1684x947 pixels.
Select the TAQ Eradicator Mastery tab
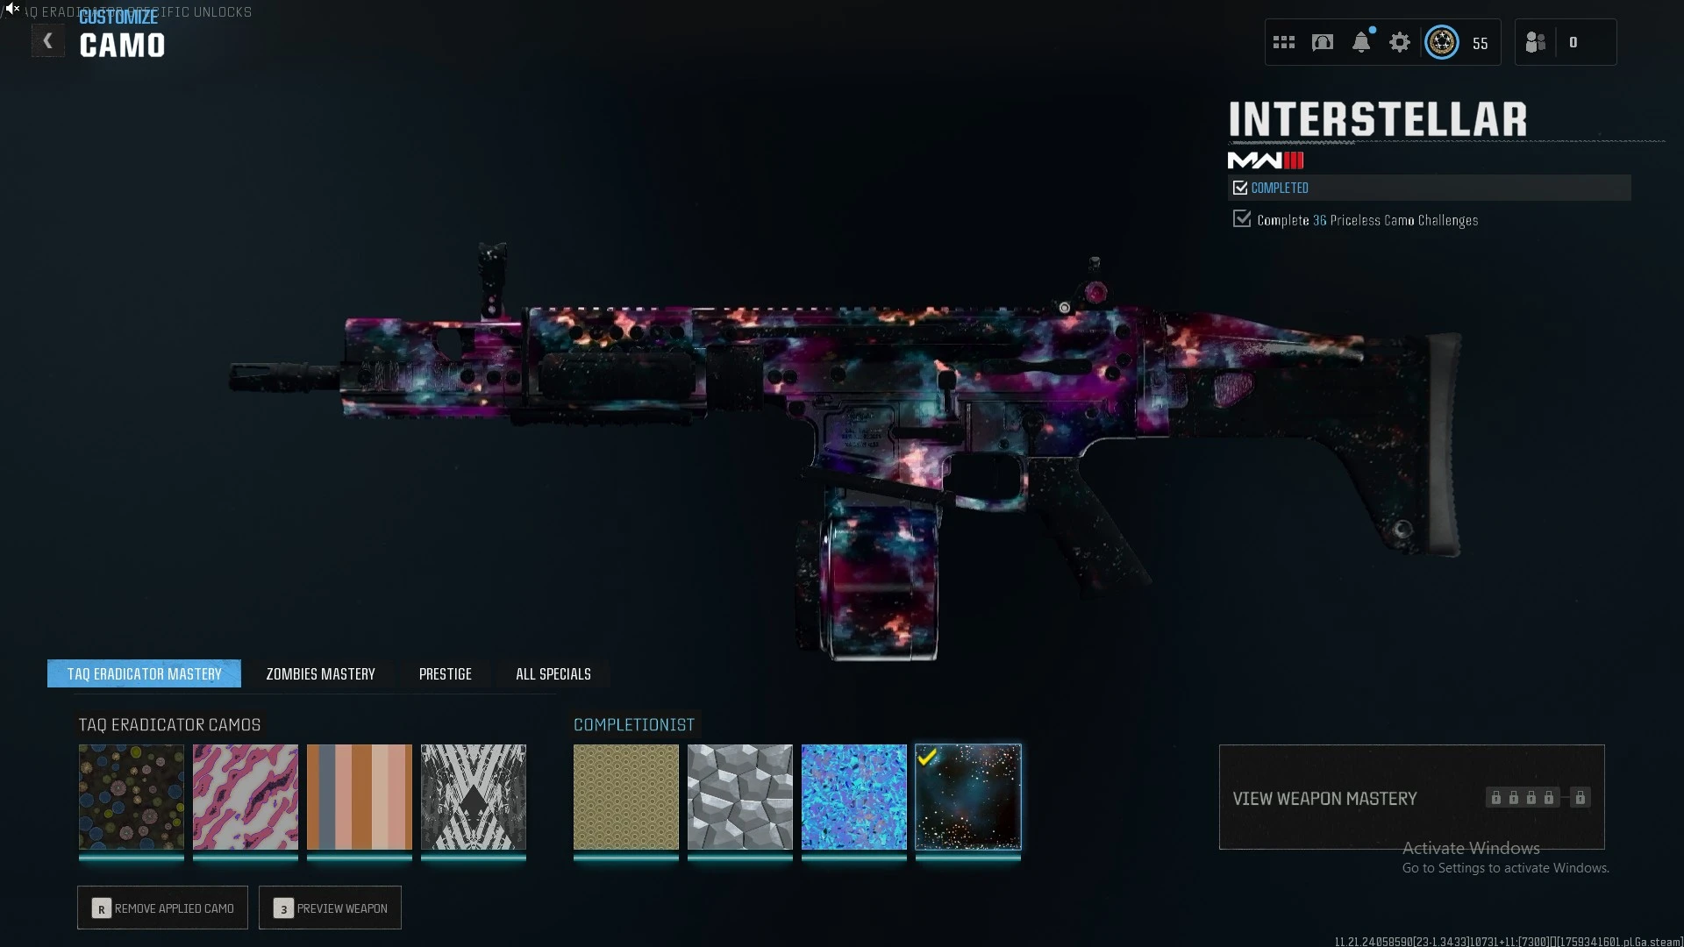(144, 673)
